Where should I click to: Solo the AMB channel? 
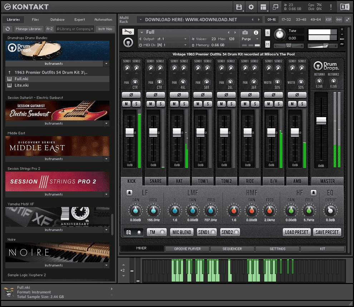tap(302, 104)
